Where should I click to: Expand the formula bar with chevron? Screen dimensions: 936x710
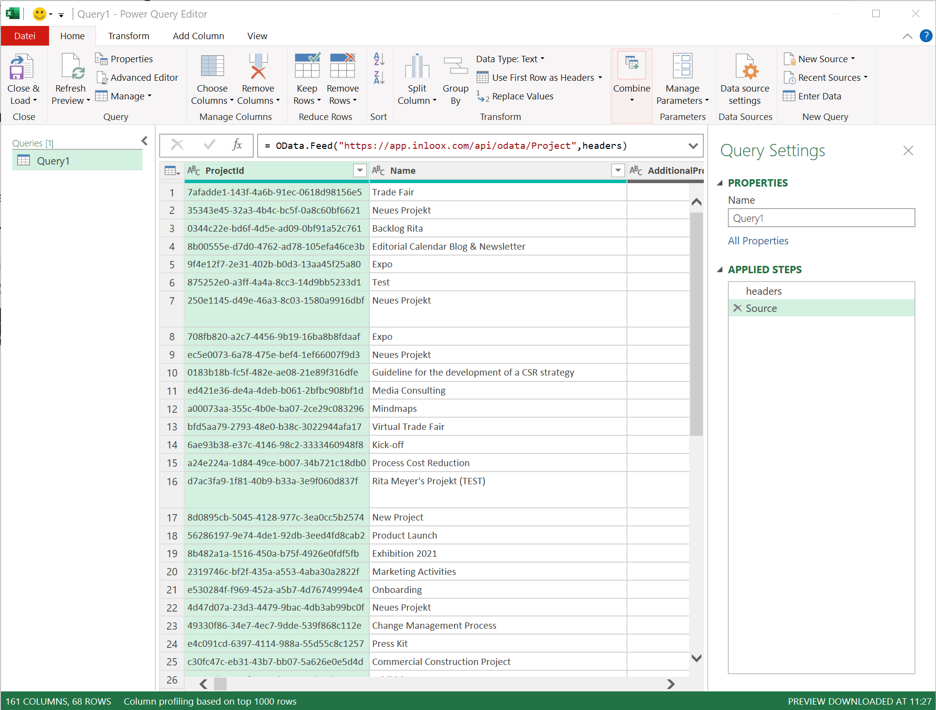[693, 145]
